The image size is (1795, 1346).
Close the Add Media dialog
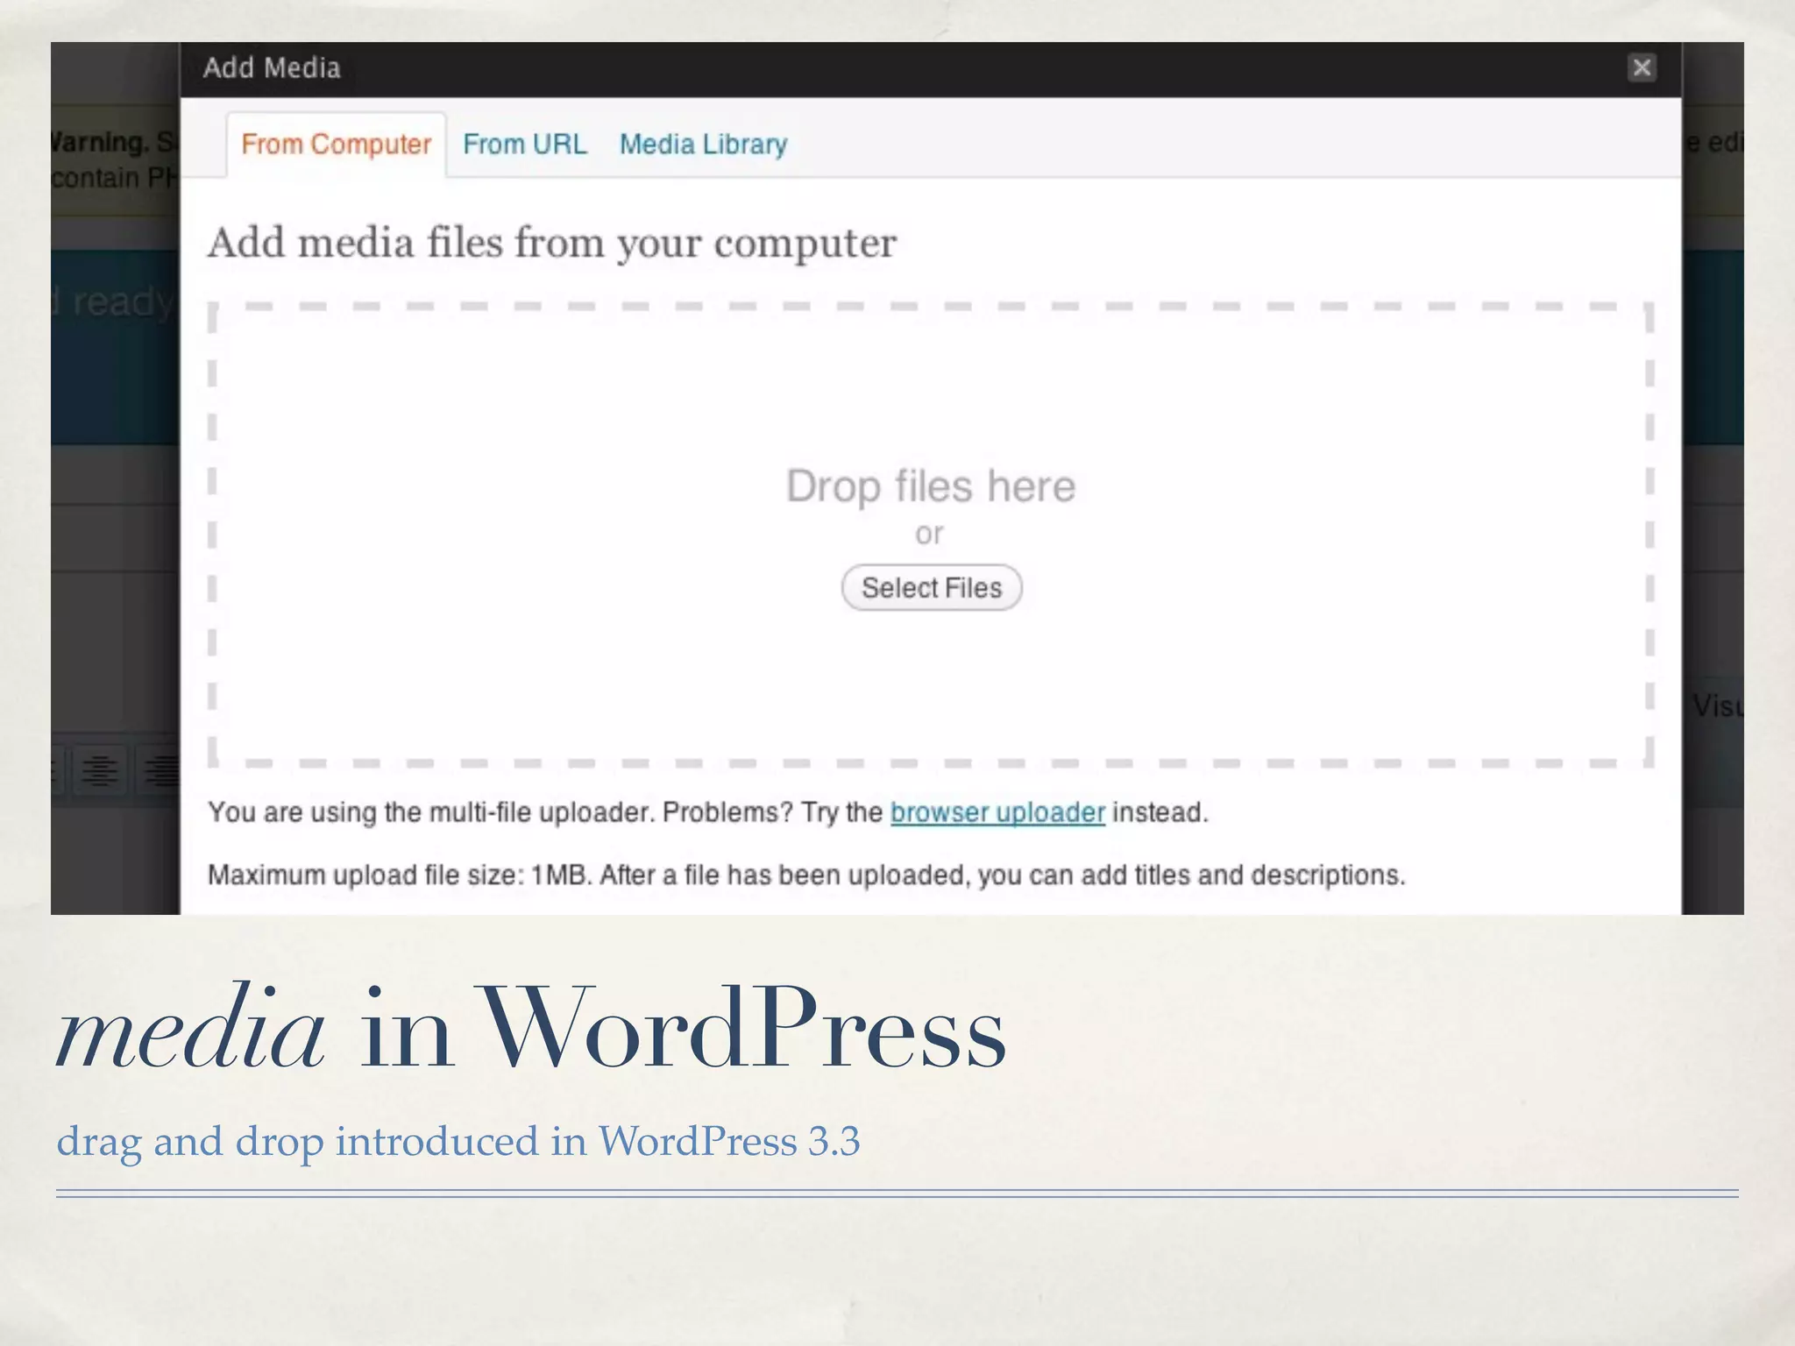[1642, 67]
